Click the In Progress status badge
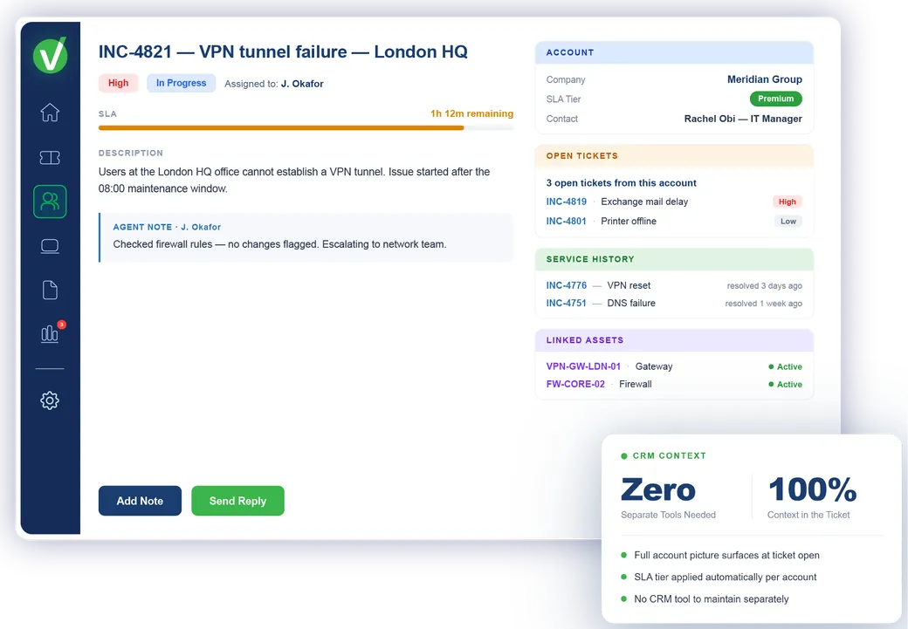Viewport: 908px width, 629px height. (x=181, y=83)
